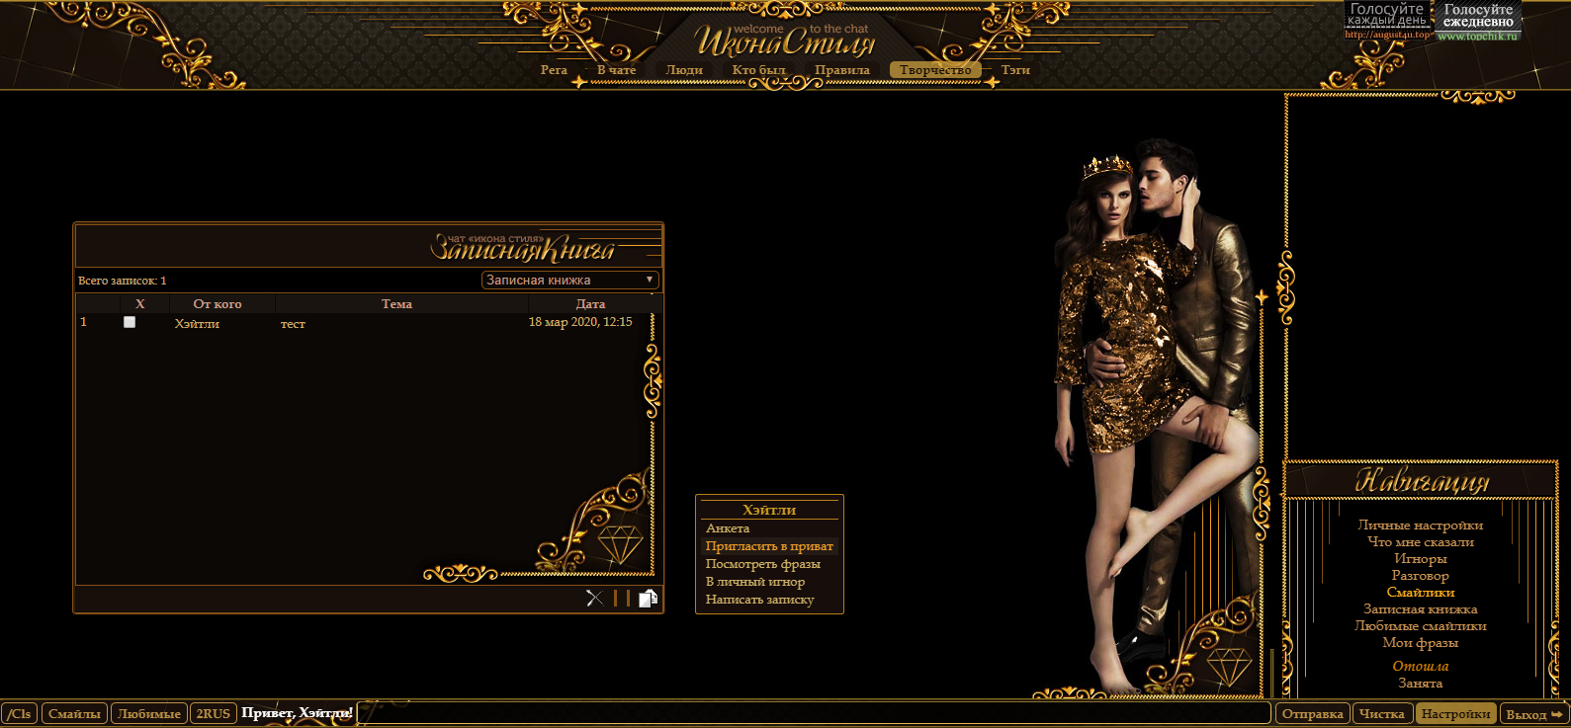This screenshot has height=728, width=1571.
Task: Click the Хэйтли header of the popup menu
Action: (x=769, y=510)
